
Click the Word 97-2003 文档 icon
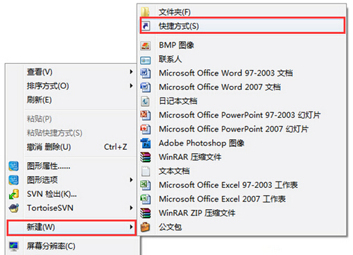tap(146, 73)
